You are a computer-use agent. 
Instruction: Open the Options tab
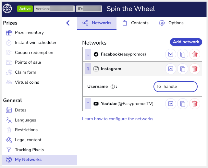tap(171, 23)
